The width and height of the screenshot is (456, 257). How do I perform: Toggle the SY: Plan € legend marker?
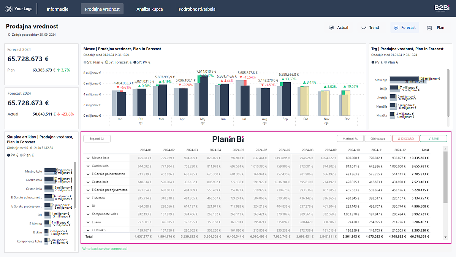pos(85,62)
